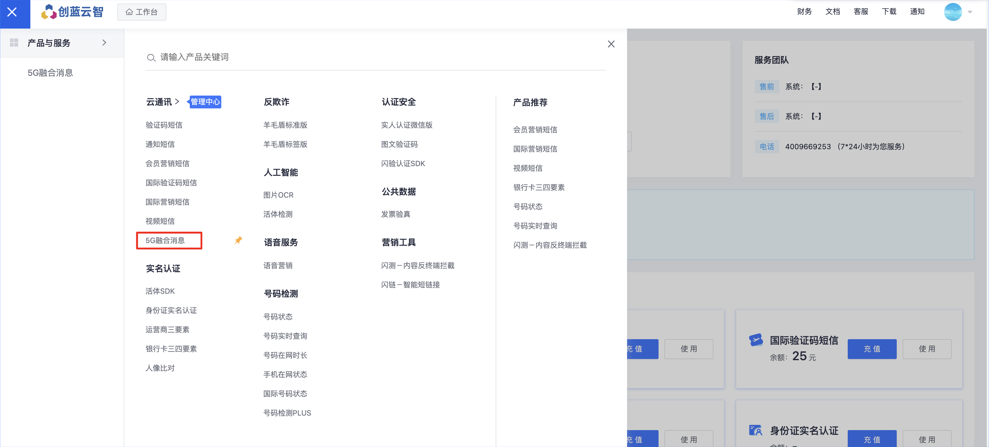
Task: Click the 管理中心 badge
Action: [x=205, y=102]
